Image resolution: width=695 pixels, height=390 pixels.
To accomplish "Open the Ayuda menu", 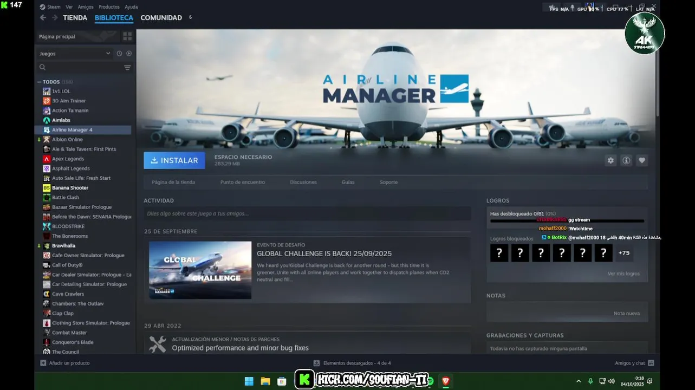I will pos(131,7).
